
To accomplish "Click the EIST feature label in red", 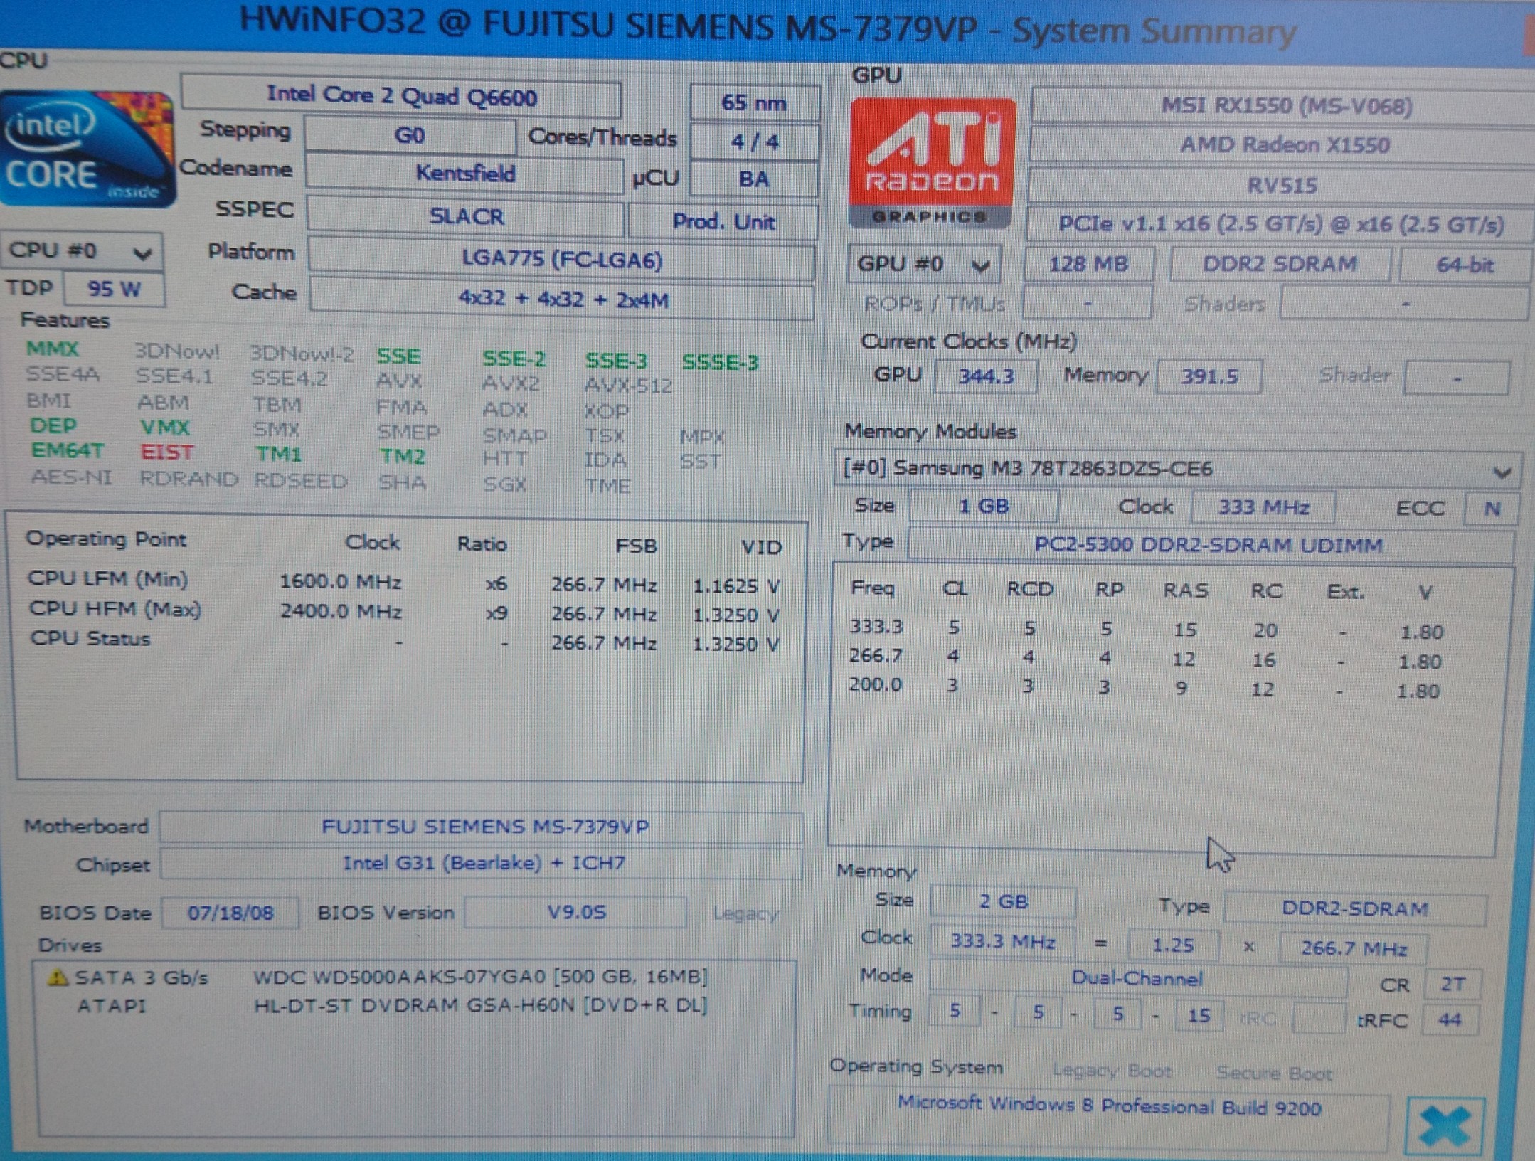I will (x=166, y=452).
